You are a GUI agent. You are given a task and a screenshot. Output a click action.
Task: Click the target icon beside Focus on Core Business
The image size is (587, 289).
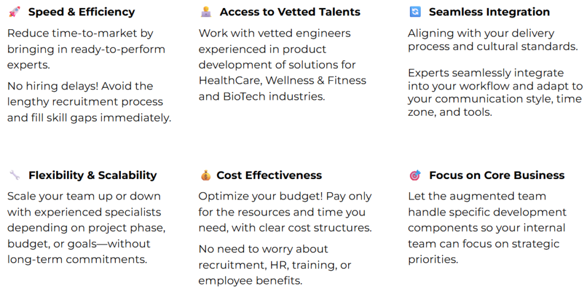(415, 175)
